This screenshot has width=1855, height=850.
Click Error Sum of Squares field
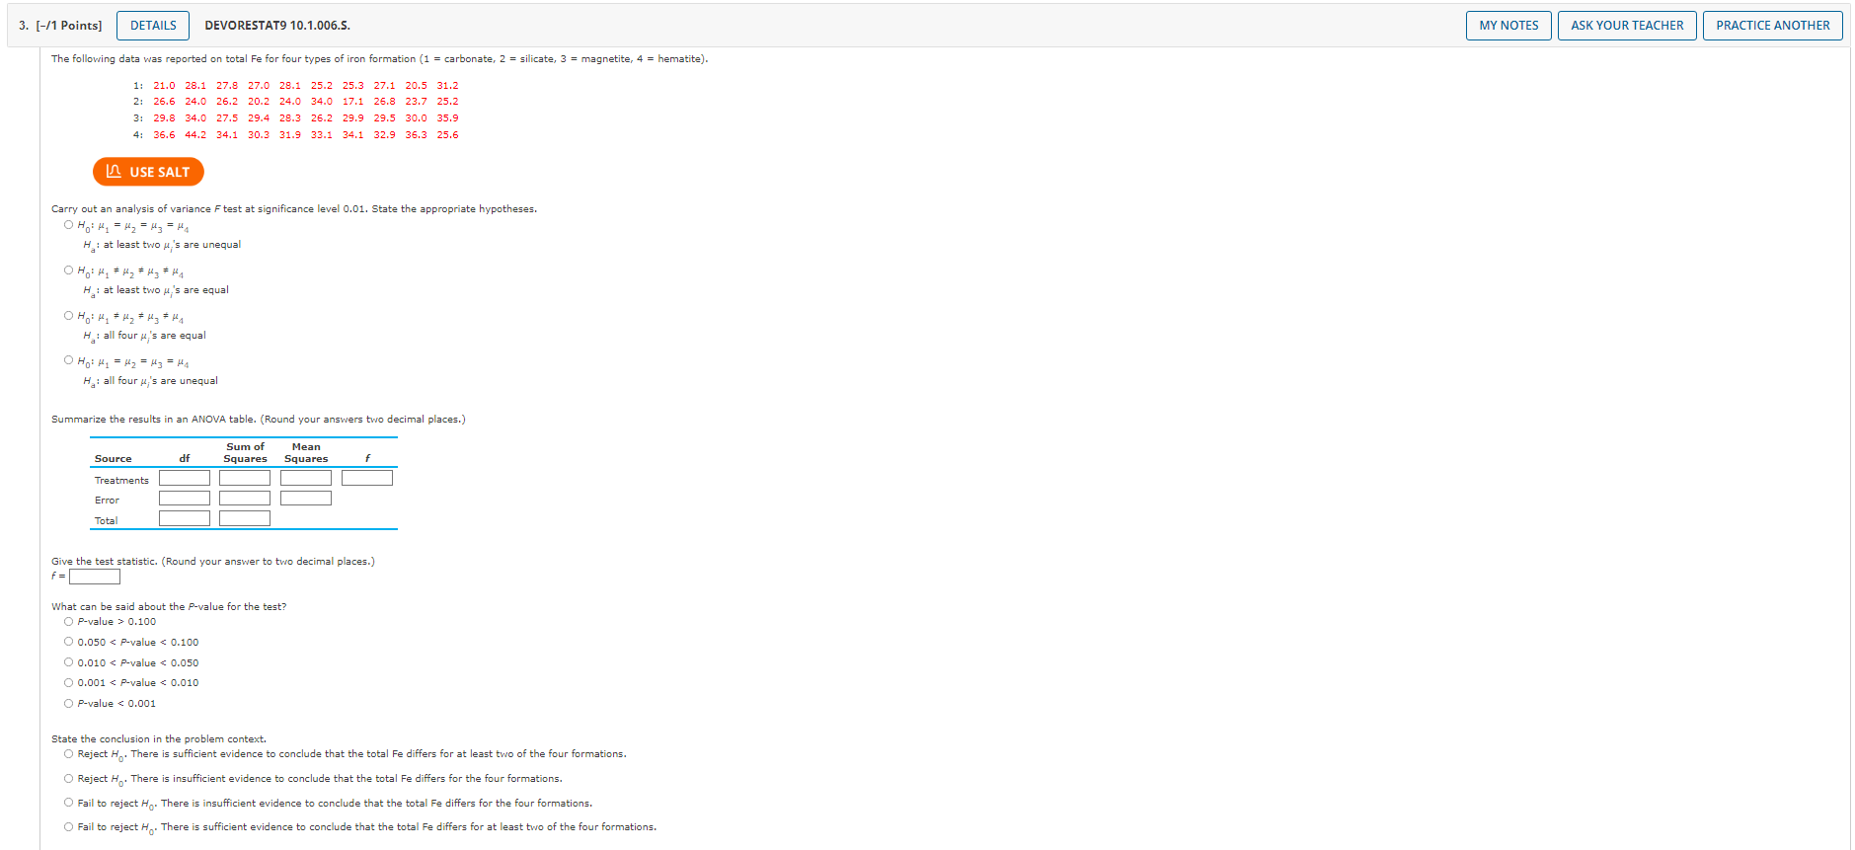245,499
